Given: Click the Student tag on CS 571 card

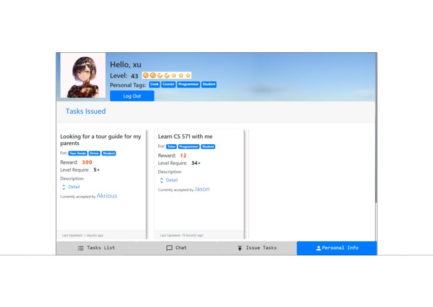Looking at the screenshot, I should coord(208,147).
